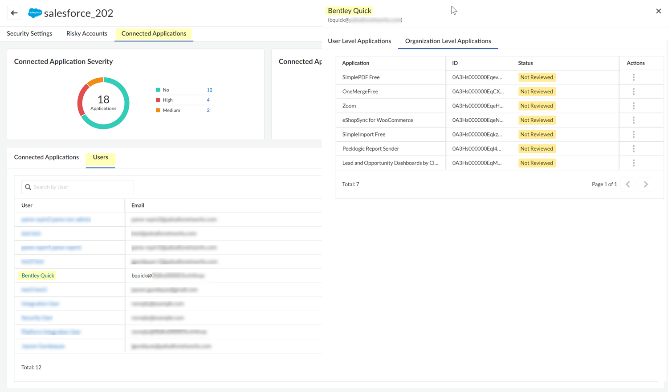668x392 pixels.
Task: Close the Bentley Quick side panel
Action: tap(658, 11)
